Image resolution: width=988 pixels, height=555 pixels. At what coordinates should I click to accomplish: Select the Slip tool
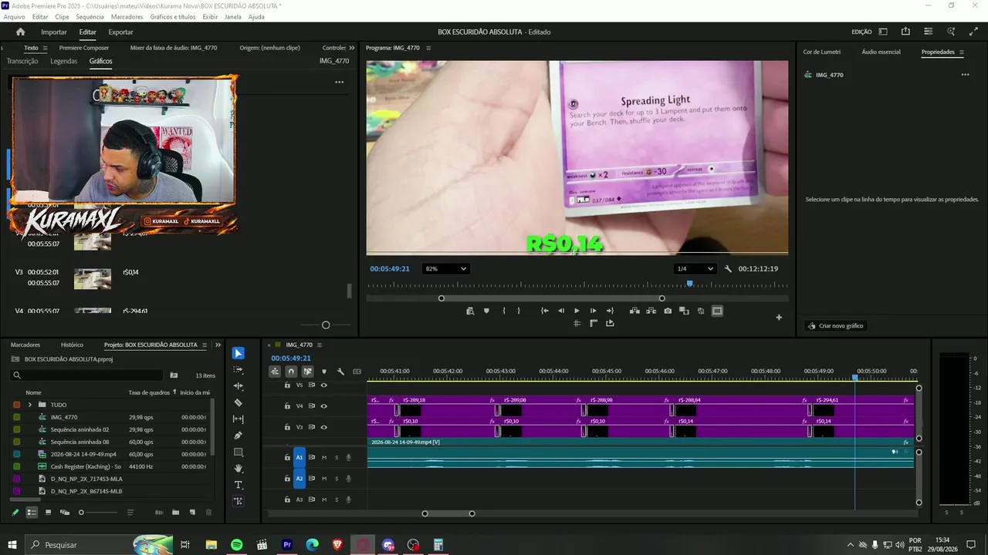[x=239, y=419]
